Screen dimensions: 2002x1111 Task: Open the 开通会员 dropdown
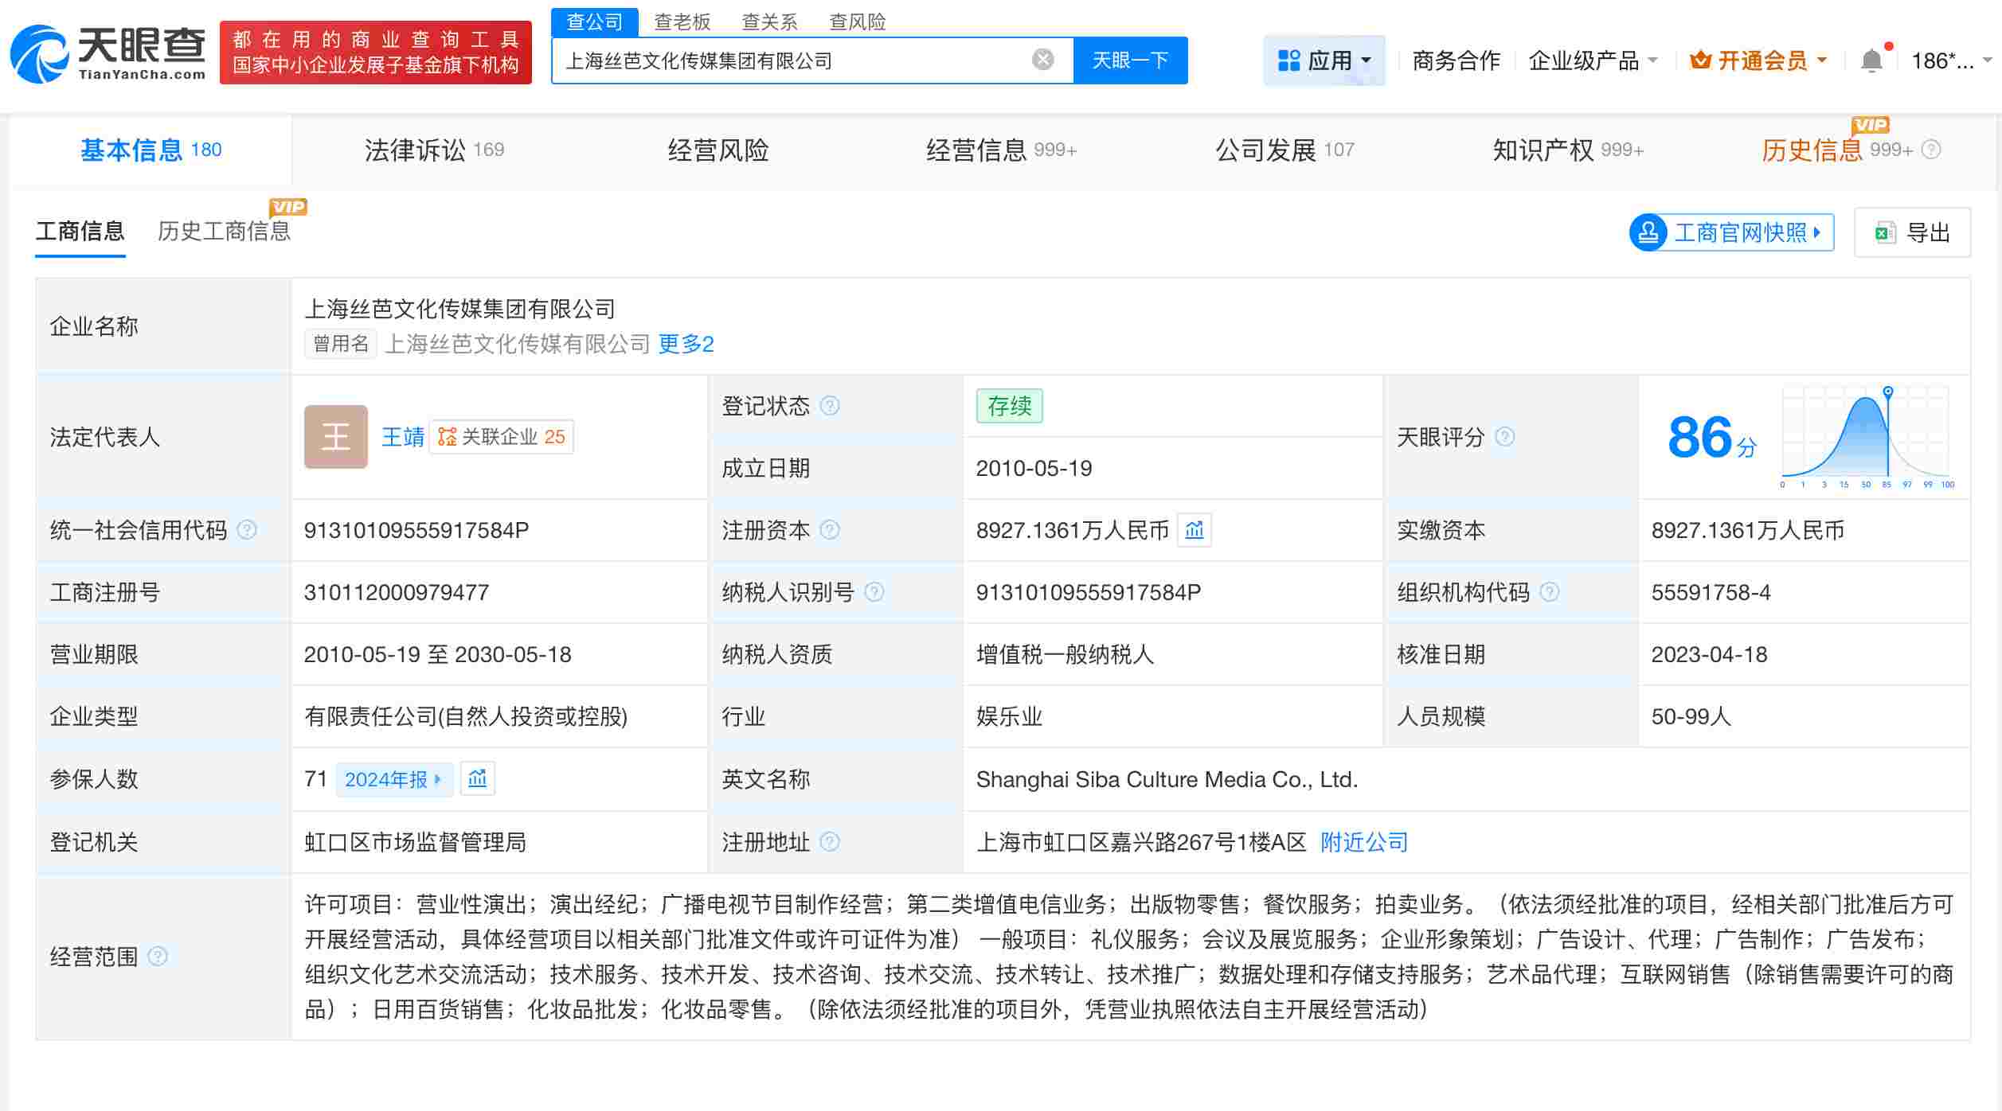[x=1758, y=60]
